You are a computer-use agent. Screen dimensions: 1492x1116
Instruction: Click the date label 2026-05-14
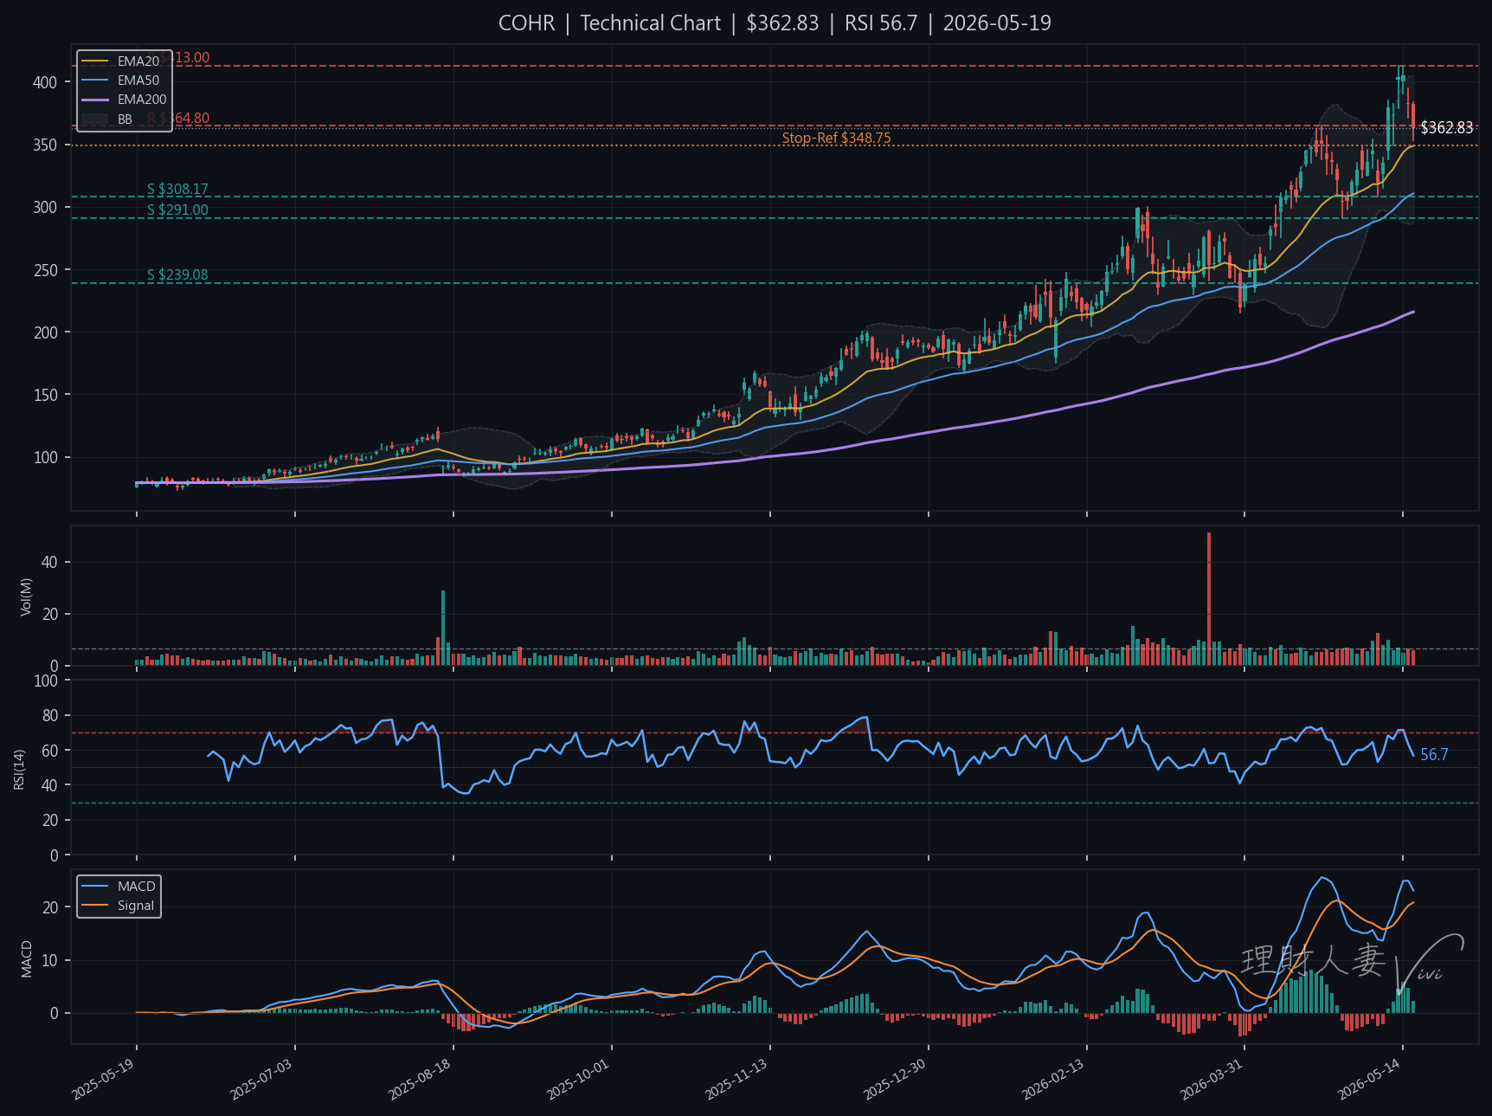(x=1370, y=1079)
